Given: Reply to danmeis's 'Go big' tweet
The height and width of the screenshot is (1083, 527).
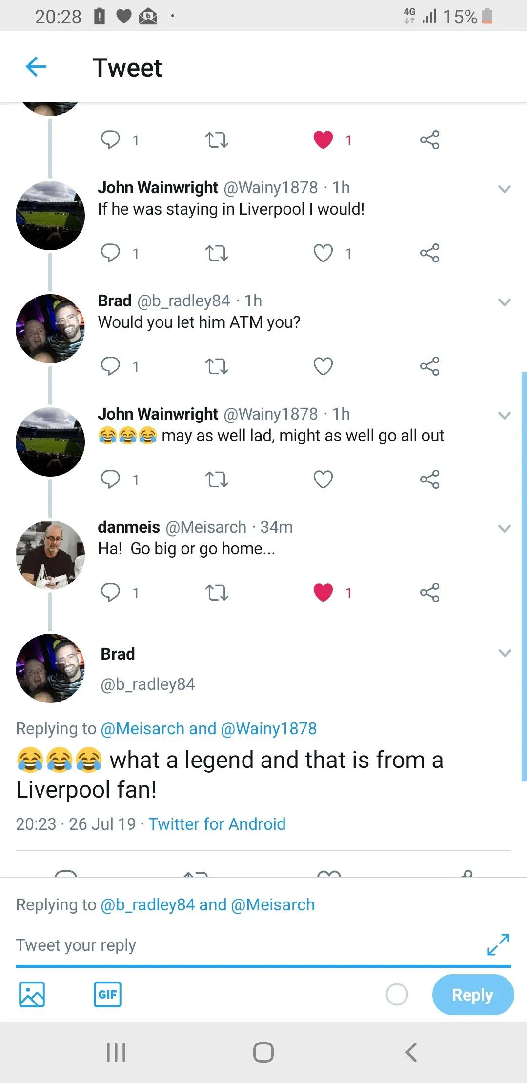Looking at the screenshot, I should (111, 592).
